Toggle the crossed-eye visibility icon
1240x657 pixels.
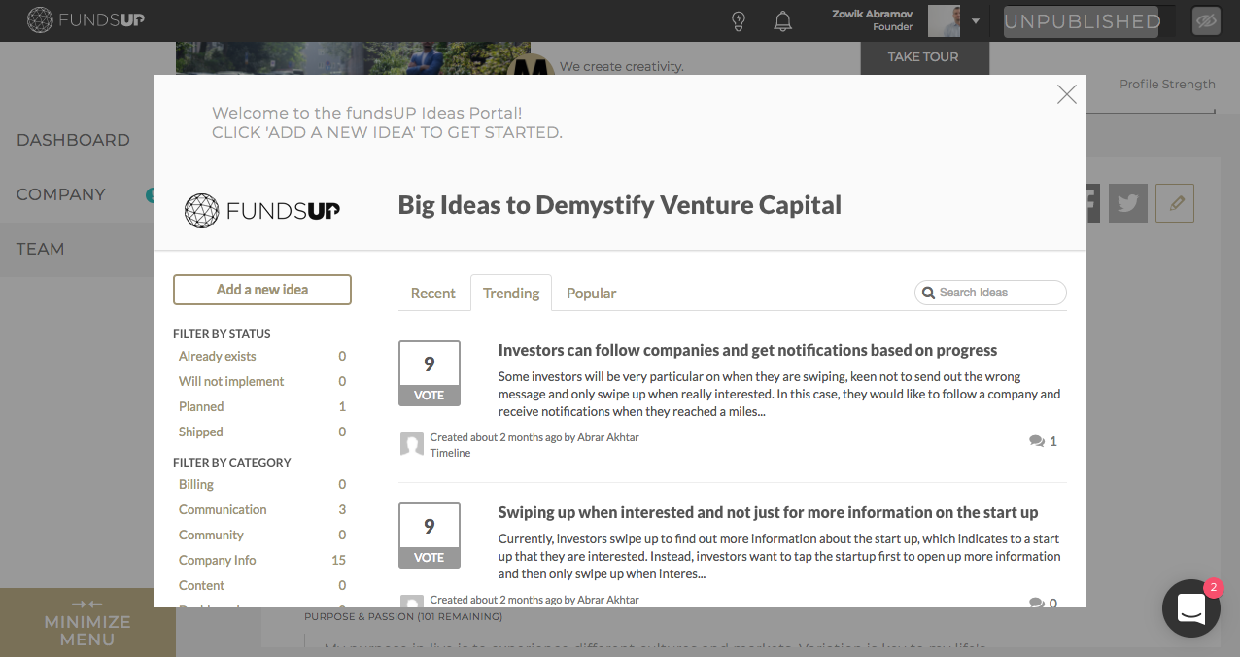[1206, 20]
